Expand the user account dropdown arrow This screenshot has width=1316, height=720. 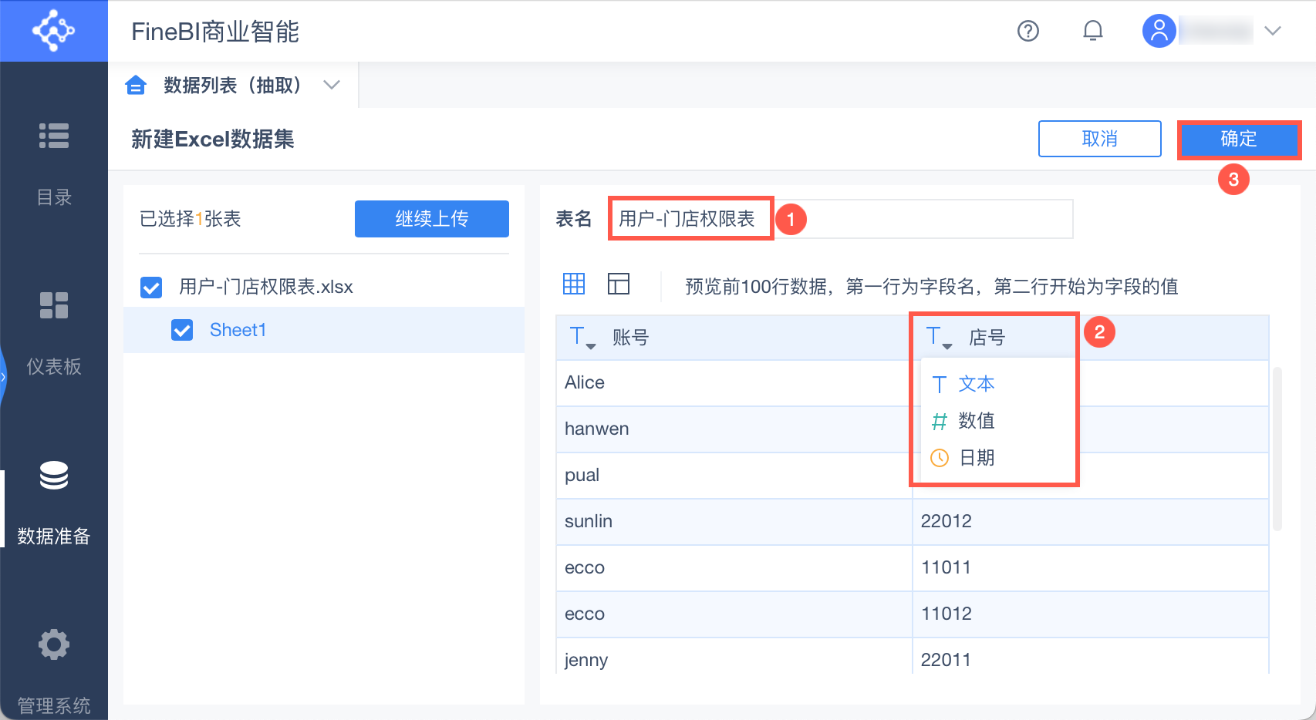[1273, 31]
